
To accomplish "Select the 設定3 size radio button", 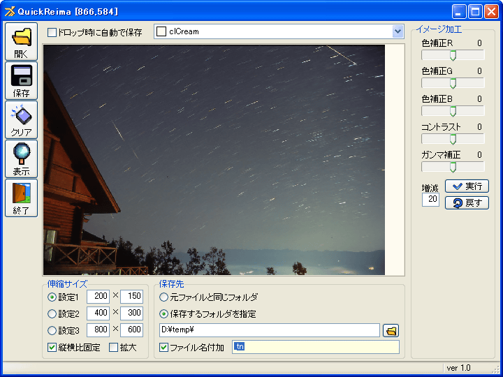I will [x=52, y=330].
